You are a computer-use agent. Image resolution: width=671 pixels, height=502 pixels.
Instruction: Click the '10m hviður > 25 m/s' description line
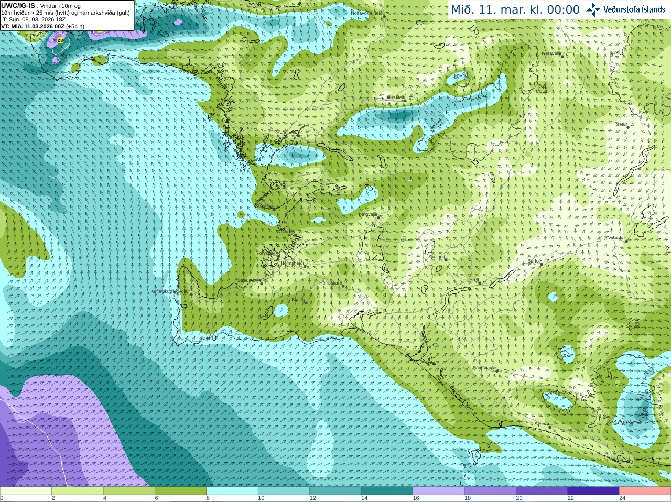(66, 13)
